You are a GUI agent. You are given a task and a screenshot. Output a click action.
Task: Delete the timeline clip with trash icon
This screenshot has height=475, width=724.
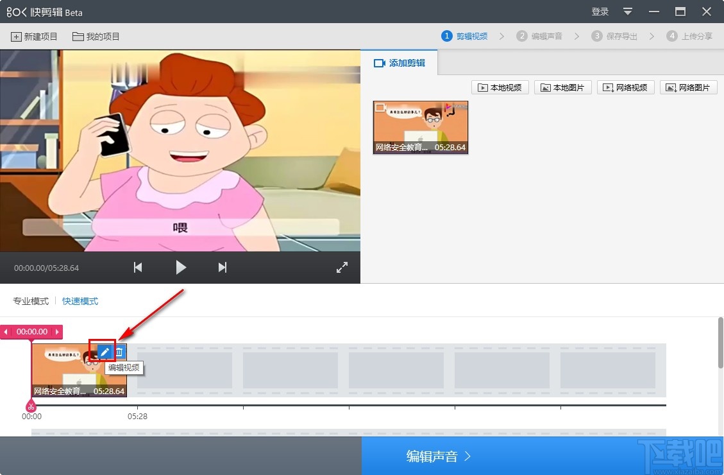coord(119,352)
